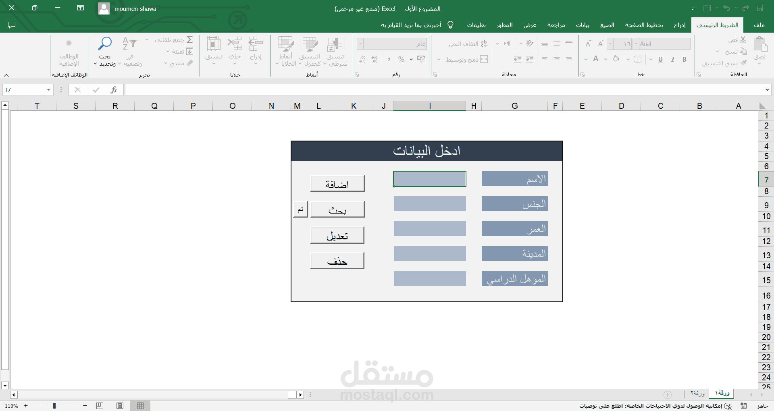Viewport: 774px width, 411px height.
Task: Click decrease decimal icon
Action: click(x=362, y=60)
